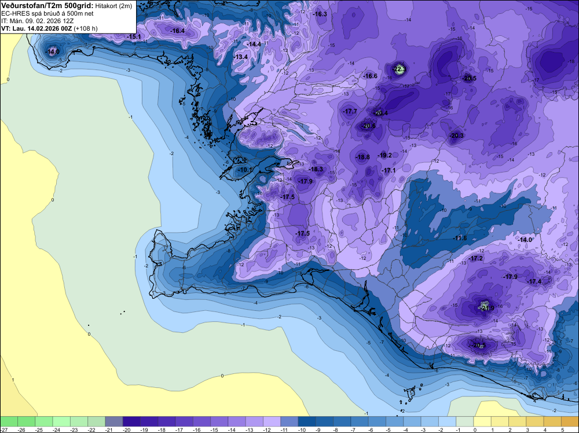Screen dimensions: 579x433
Task: Click the -16.3 temperature label
Action: click(x=320, y=14)
